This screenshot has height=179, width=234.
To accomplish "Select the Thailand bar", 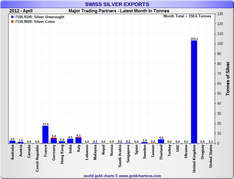I will pyautogui.click(x=161, y=141).
